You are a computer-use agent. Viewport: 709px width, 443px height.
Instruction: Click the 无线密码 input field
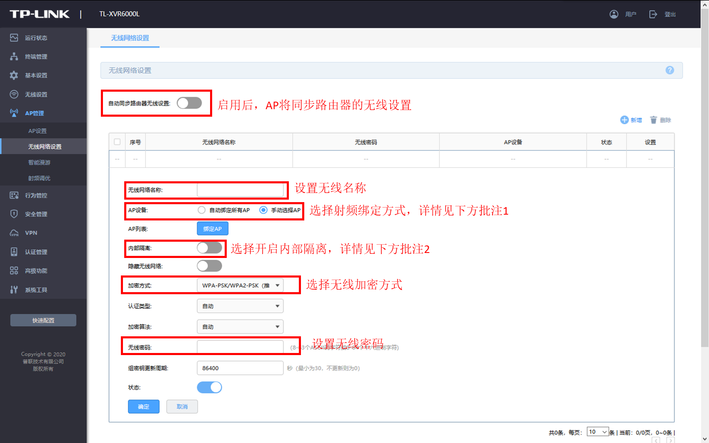240,347
